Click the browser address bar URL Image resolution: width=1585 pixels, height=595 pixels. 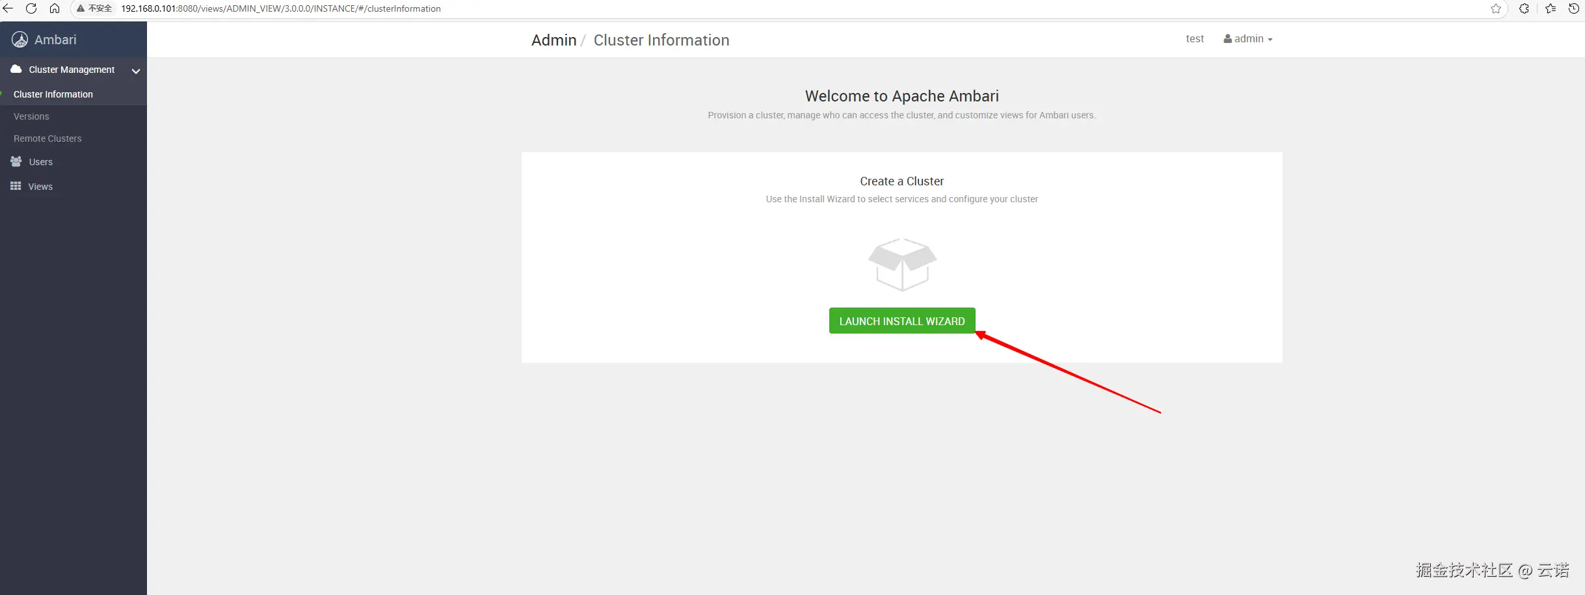point(281,8)
